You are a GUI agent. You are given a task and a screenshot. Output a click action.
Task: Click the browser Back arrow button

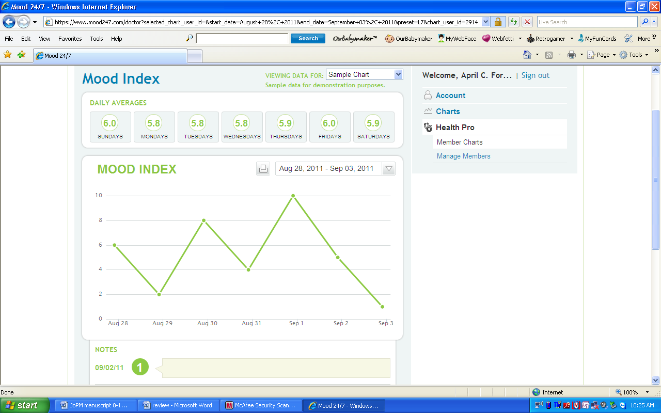pos(9,22)
